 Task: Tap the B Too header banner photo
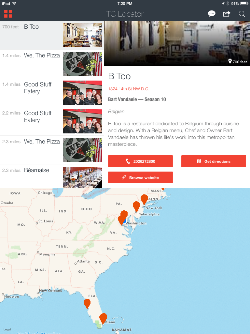click(x=177, y=43)
